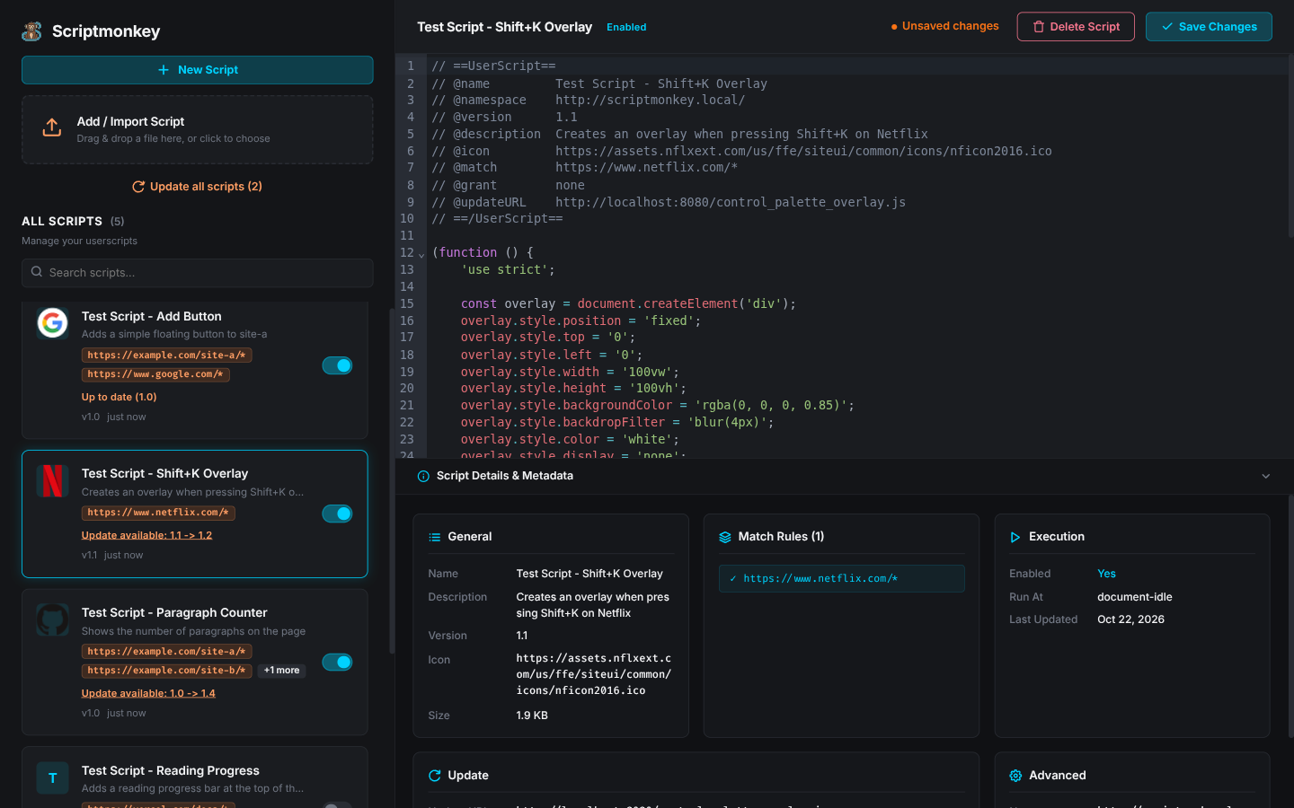Click the GitHub icon of Paragraph Counter script
This screenshot has width=1294, height=808.
point(52,619)
